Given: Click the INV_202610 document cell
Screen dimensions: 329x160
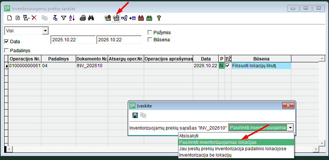Looking at the screenshot, I should pyautogui.click(x=92, y=66).
